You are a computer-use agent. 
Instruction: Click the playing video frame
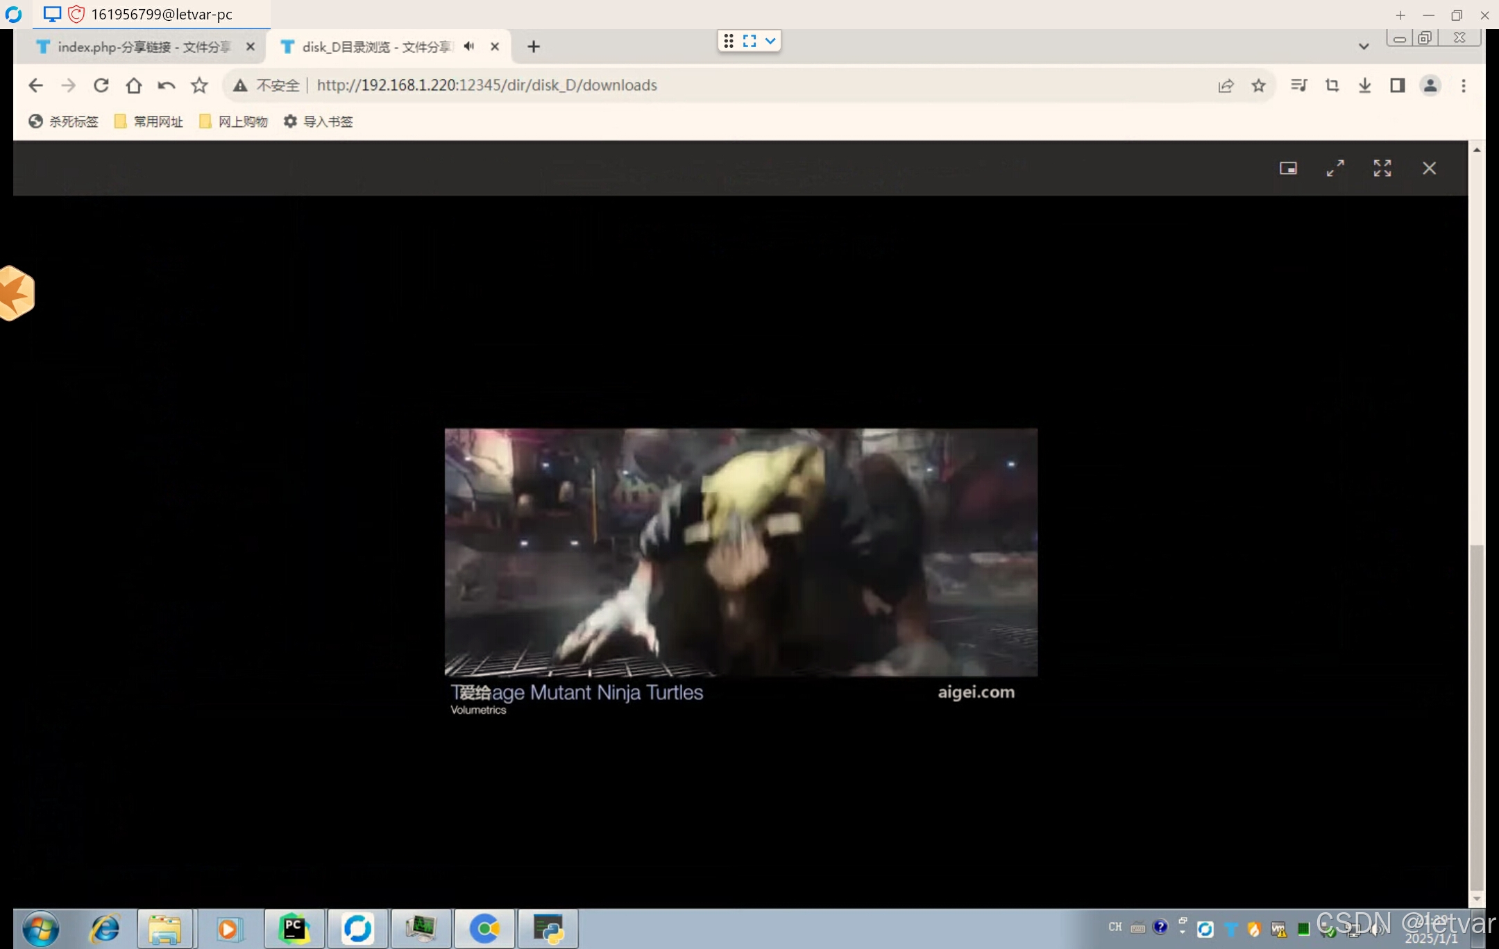tap(741, 552)
